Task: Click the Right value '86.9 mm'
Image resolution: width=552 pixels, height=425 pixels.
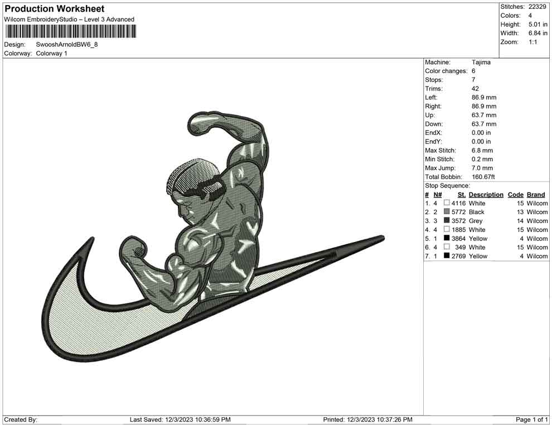Action: [x=484, y=107]
